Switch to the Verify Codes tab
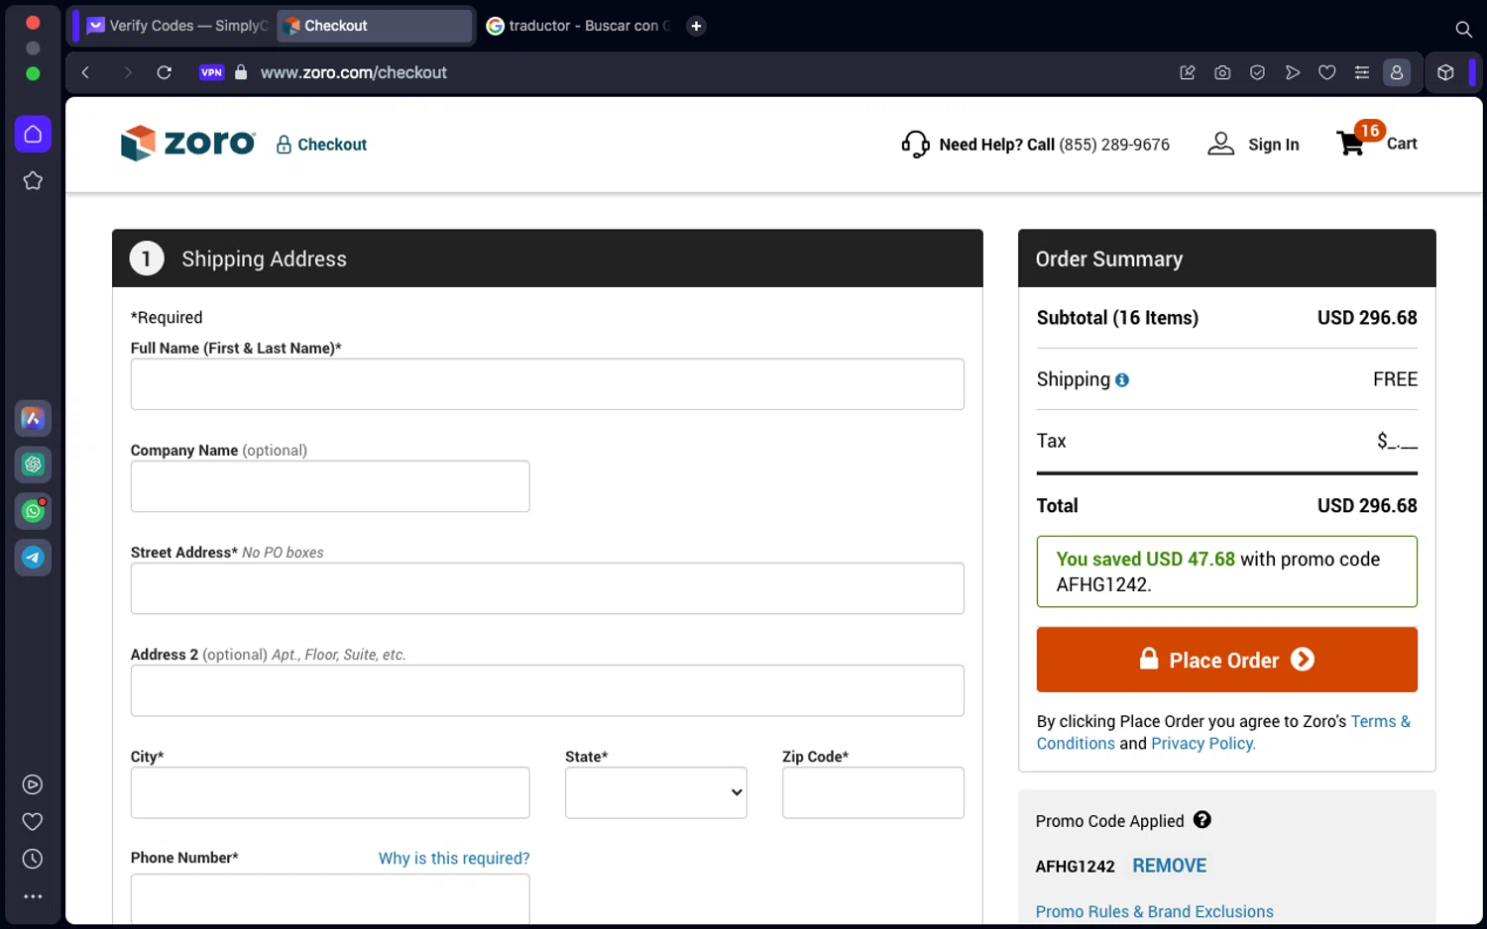 [176, 26]
